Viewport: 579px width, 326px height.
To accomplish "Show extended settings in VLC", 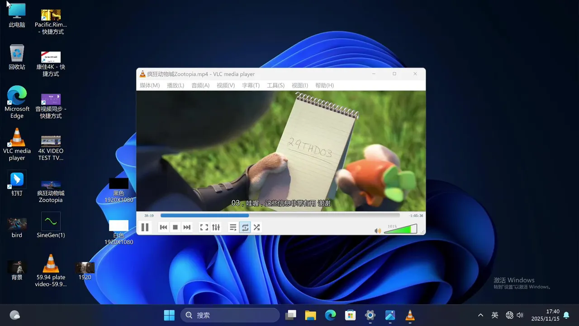I will pos(216,227).
